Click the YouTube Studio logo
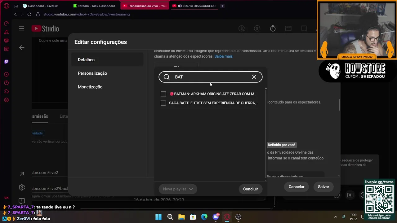Viewport: 397px width, 223px height. click(x=45, y=28)
